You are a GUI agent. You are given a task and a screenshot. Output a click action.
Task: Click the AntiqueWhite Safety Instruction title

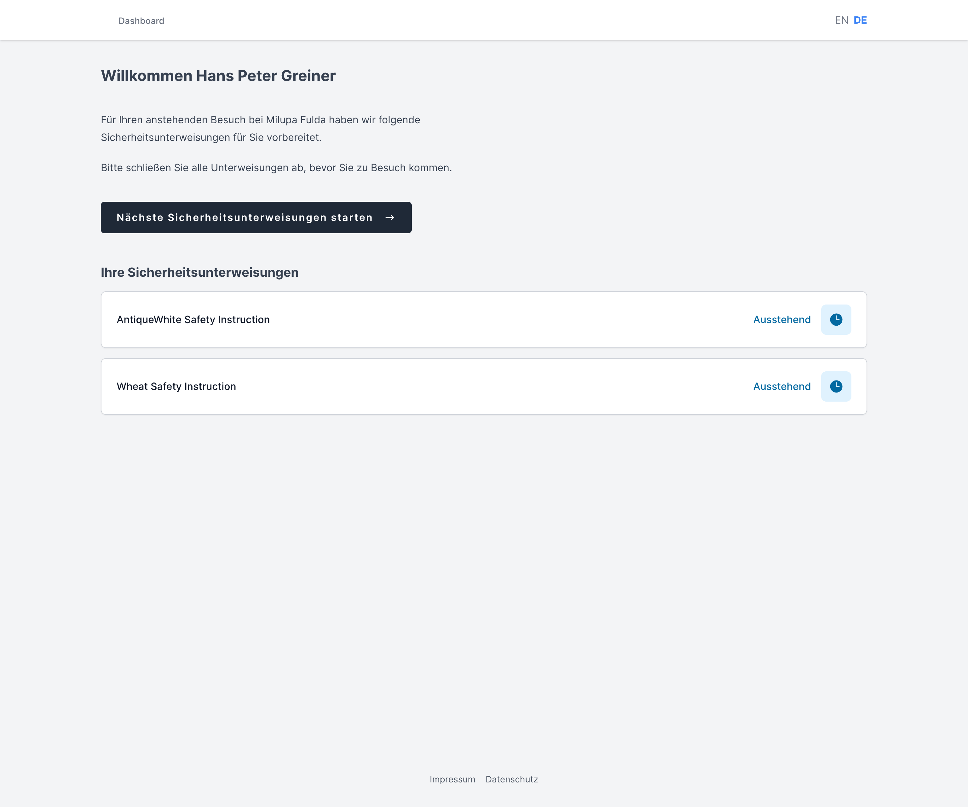click(x=193, y=320)
